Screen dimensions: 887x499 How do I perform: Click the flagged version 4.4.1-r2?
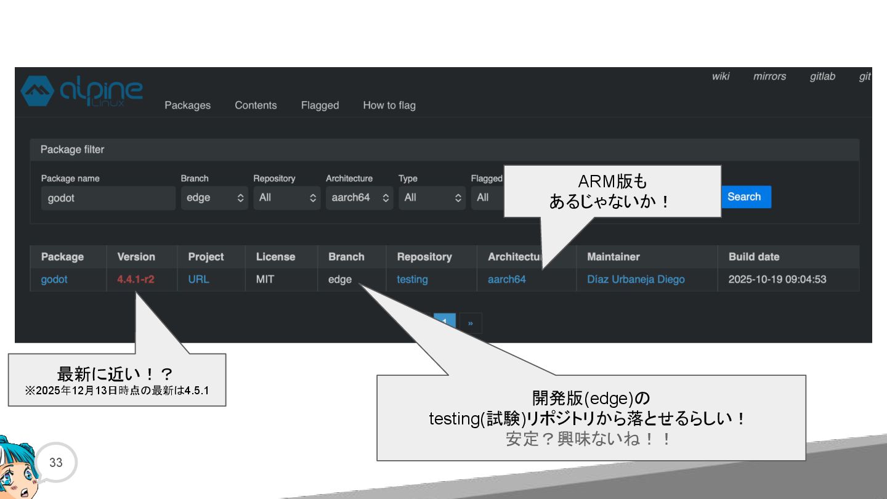(x=136, y=279)
